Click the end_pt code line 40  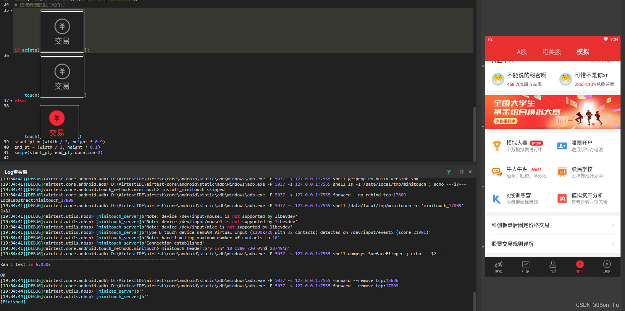(x=57, y=147)
